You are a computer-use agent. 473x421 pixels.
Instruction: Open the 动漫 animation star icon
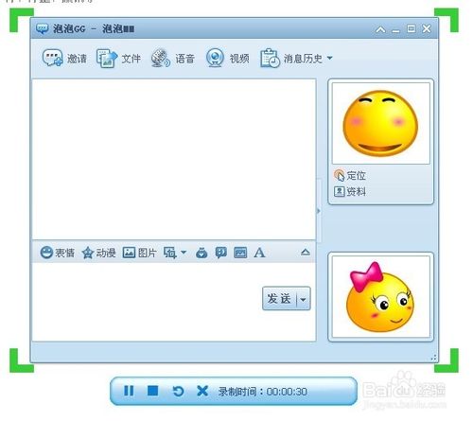click(x=98, y=253)
